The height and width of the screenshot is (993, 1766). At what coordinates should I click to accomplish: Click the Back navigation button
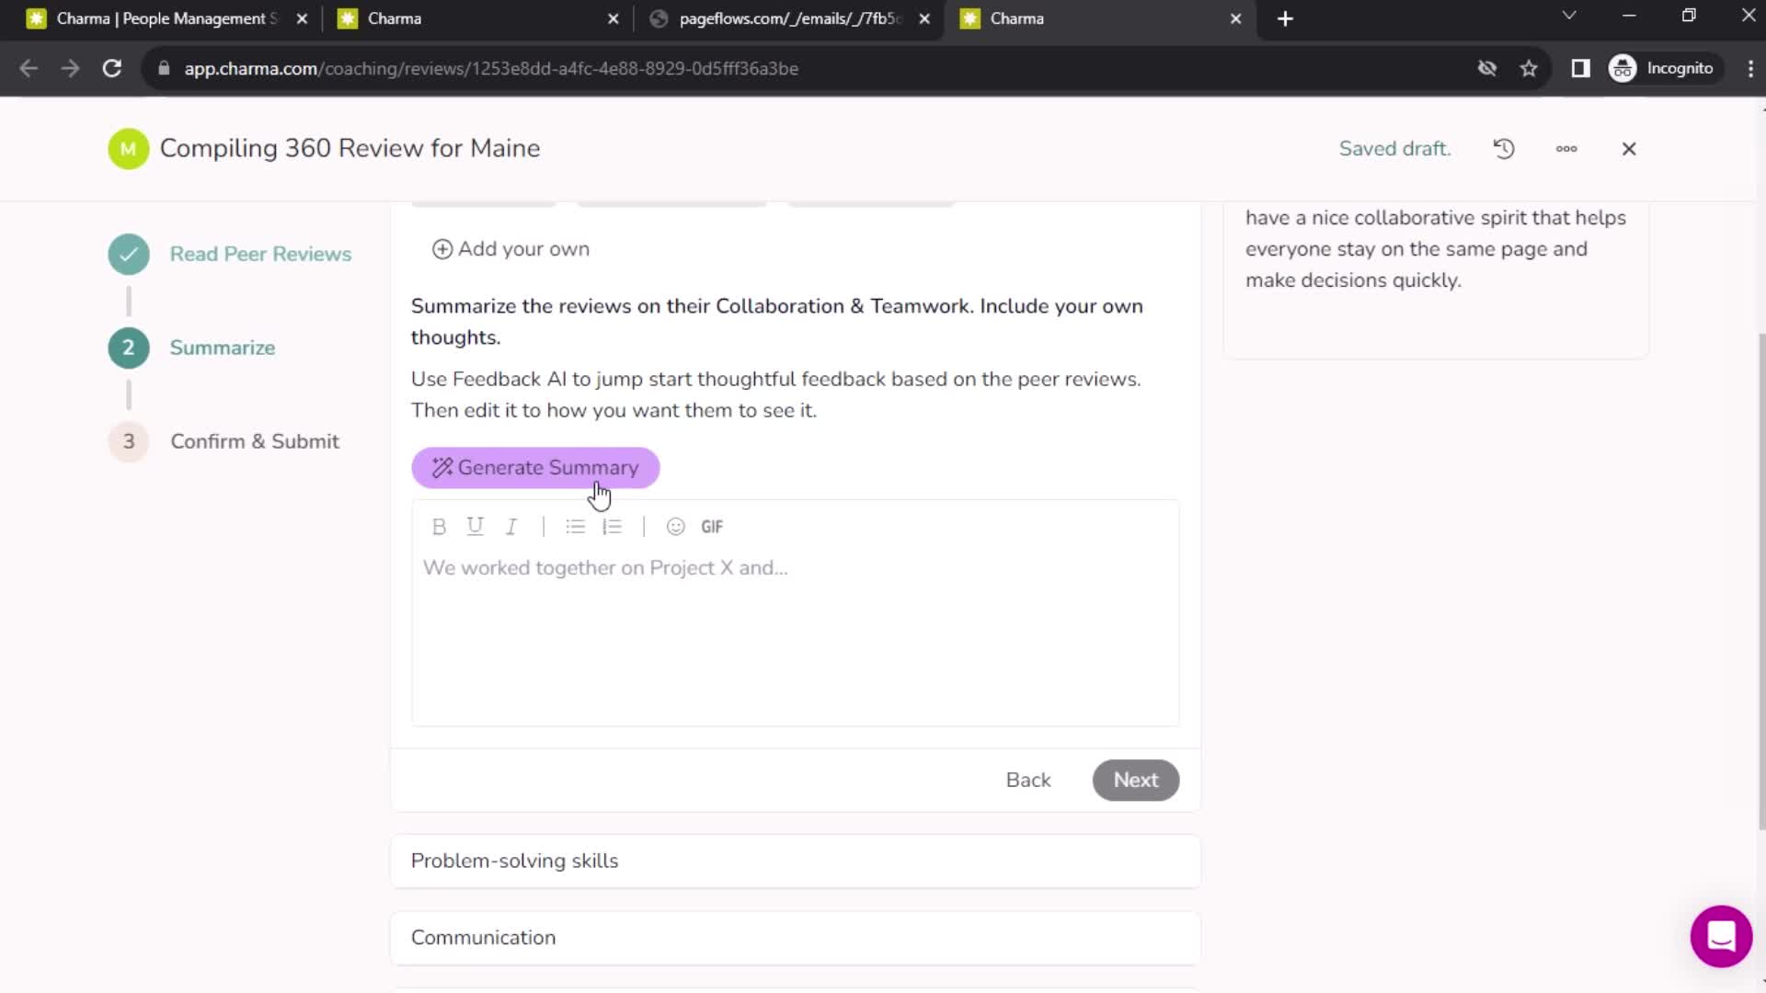point(1026,780)
